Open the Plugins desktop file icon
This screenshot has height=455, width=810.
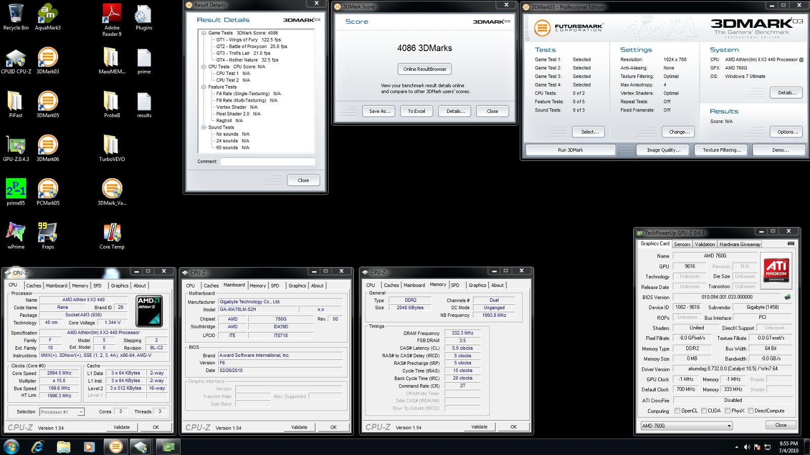[144, 17]
